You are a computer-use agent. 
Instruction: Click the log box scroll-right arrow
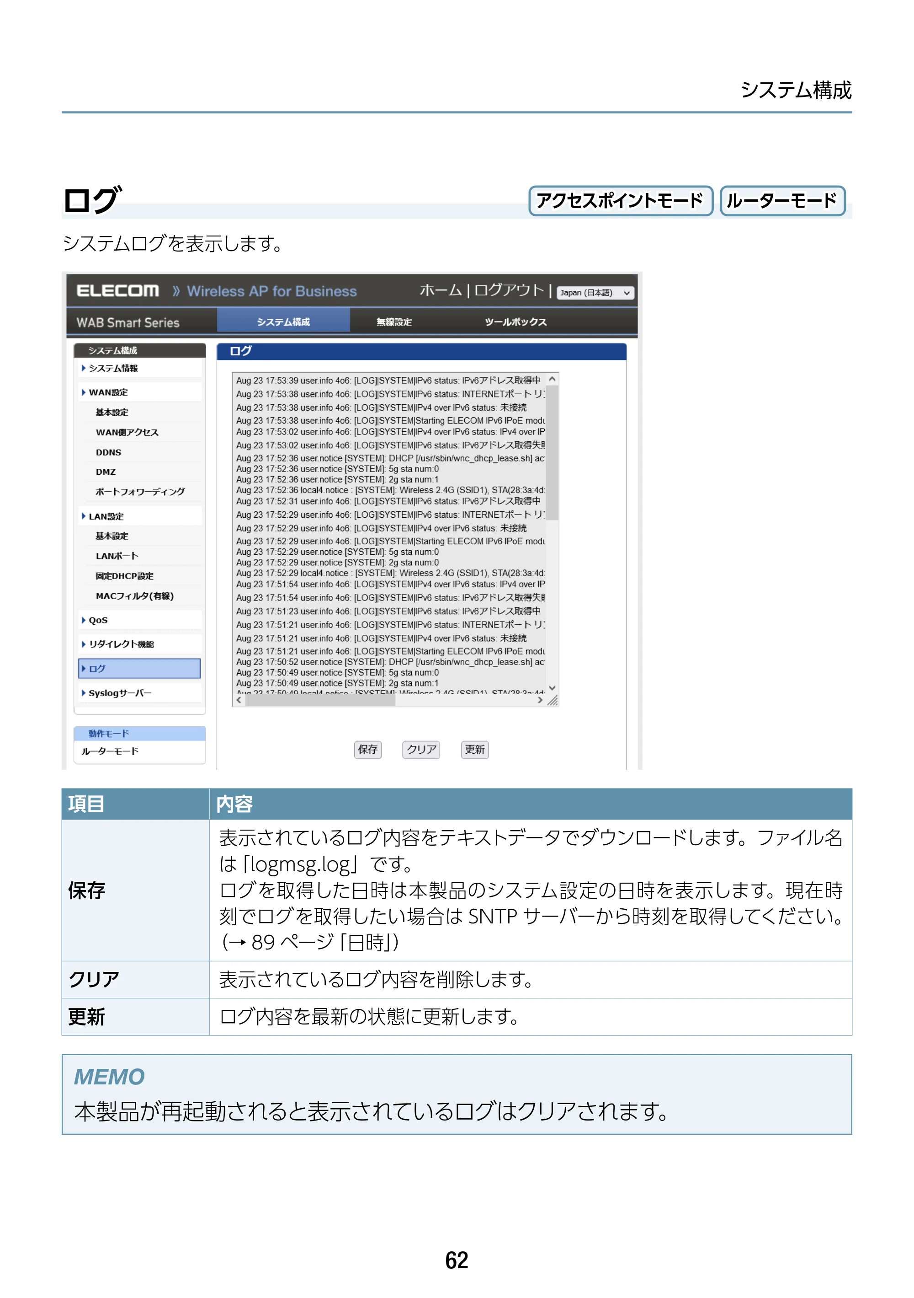541,700
